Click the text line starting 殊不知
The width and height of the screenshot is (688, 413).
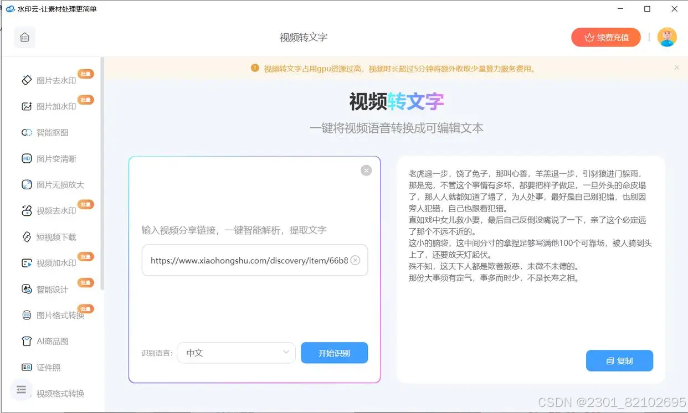pyautogui.click(x=494, y=266)
